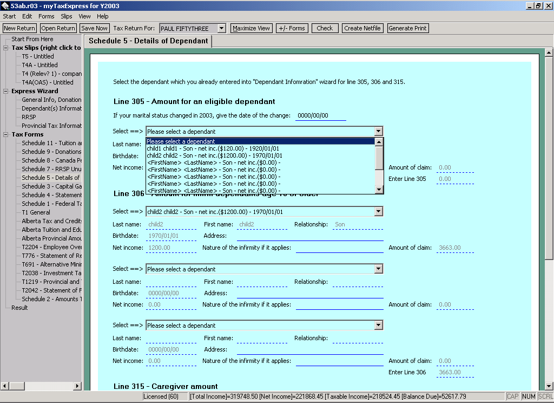Screen dimensions: 554x403
Task: Click the marital status change date field
Action: (320, 116)
